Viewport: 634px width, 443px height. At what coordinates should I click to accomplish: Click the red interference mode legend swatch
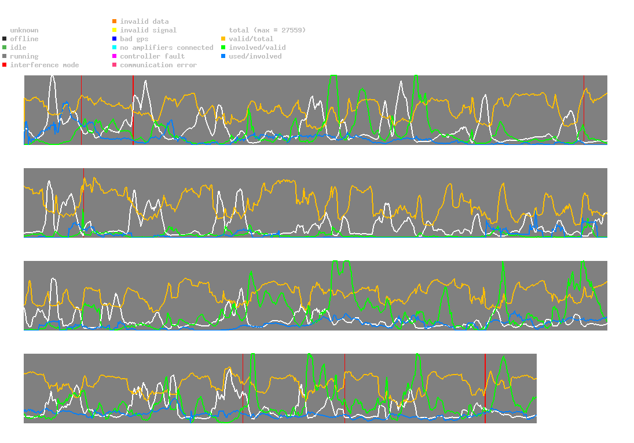(x=5, y=65)
